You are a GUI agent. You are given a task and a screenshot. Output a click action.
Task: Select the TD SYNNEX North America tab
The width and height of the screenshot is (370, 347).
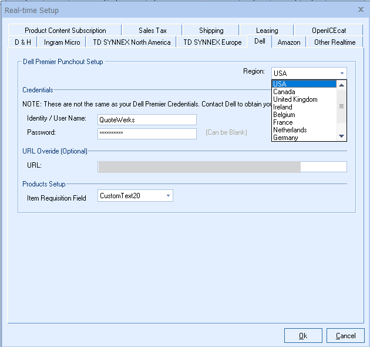click(132, 42)
